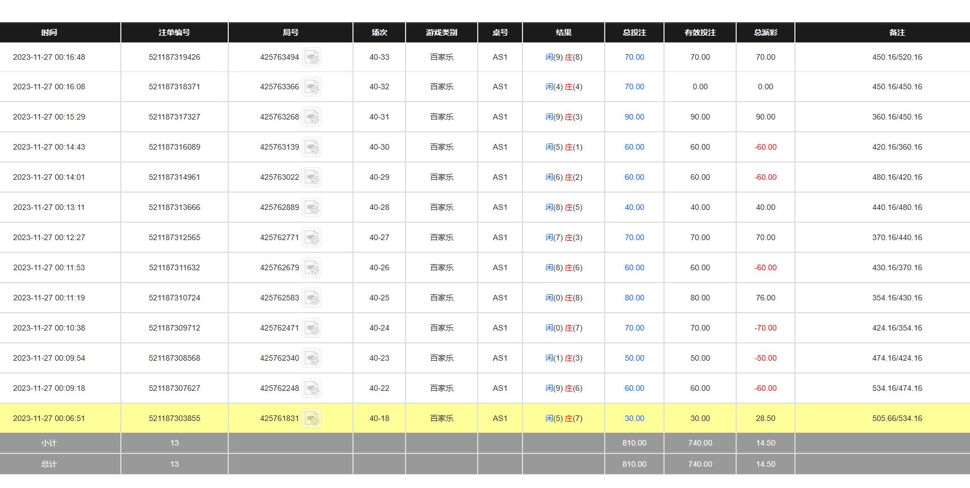Viewport: 970px width, 488px height.
Task: Click the 备注 column header
Action: [x=897, y=32]
